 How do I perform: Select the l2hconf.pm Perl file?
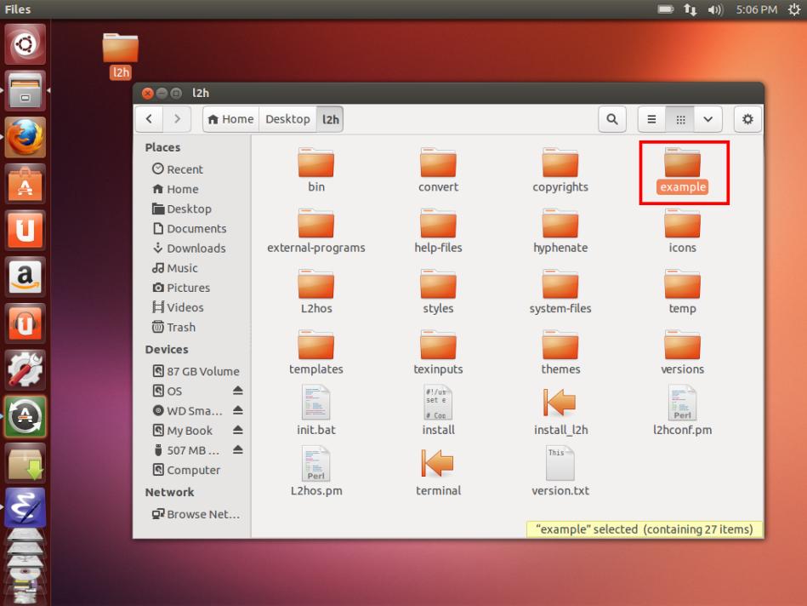682,403
